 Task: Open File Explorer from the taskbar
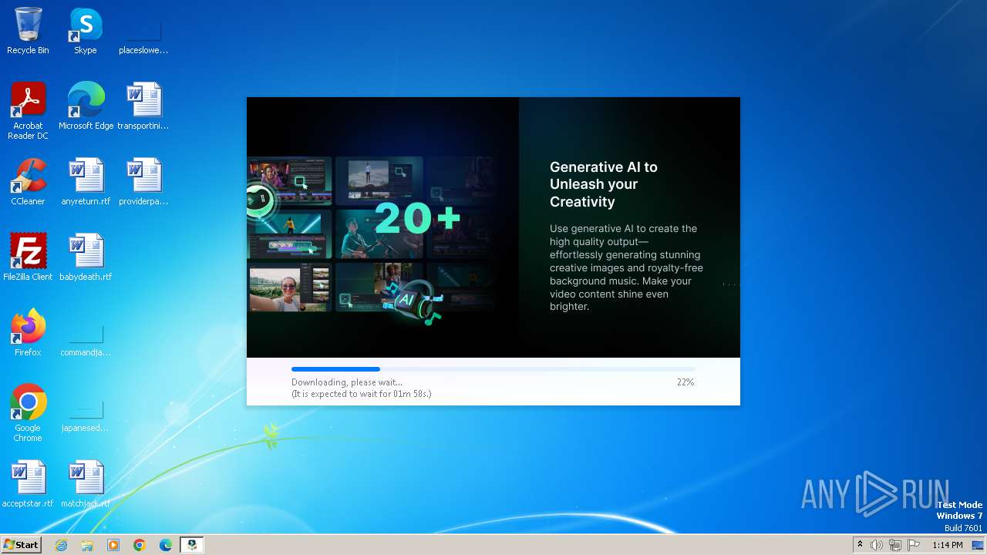coord(87,545)
